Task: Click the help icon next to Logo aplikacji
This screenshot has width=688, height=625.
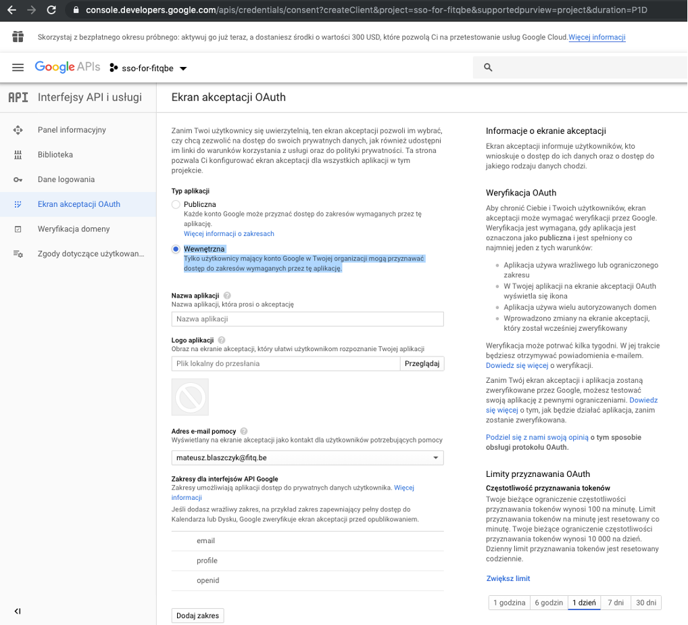Action: click(222, 340)
